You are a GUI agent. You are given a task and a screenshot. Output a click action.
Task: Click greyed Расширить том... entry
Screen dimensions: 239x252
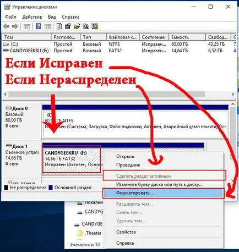pos(134,204)
